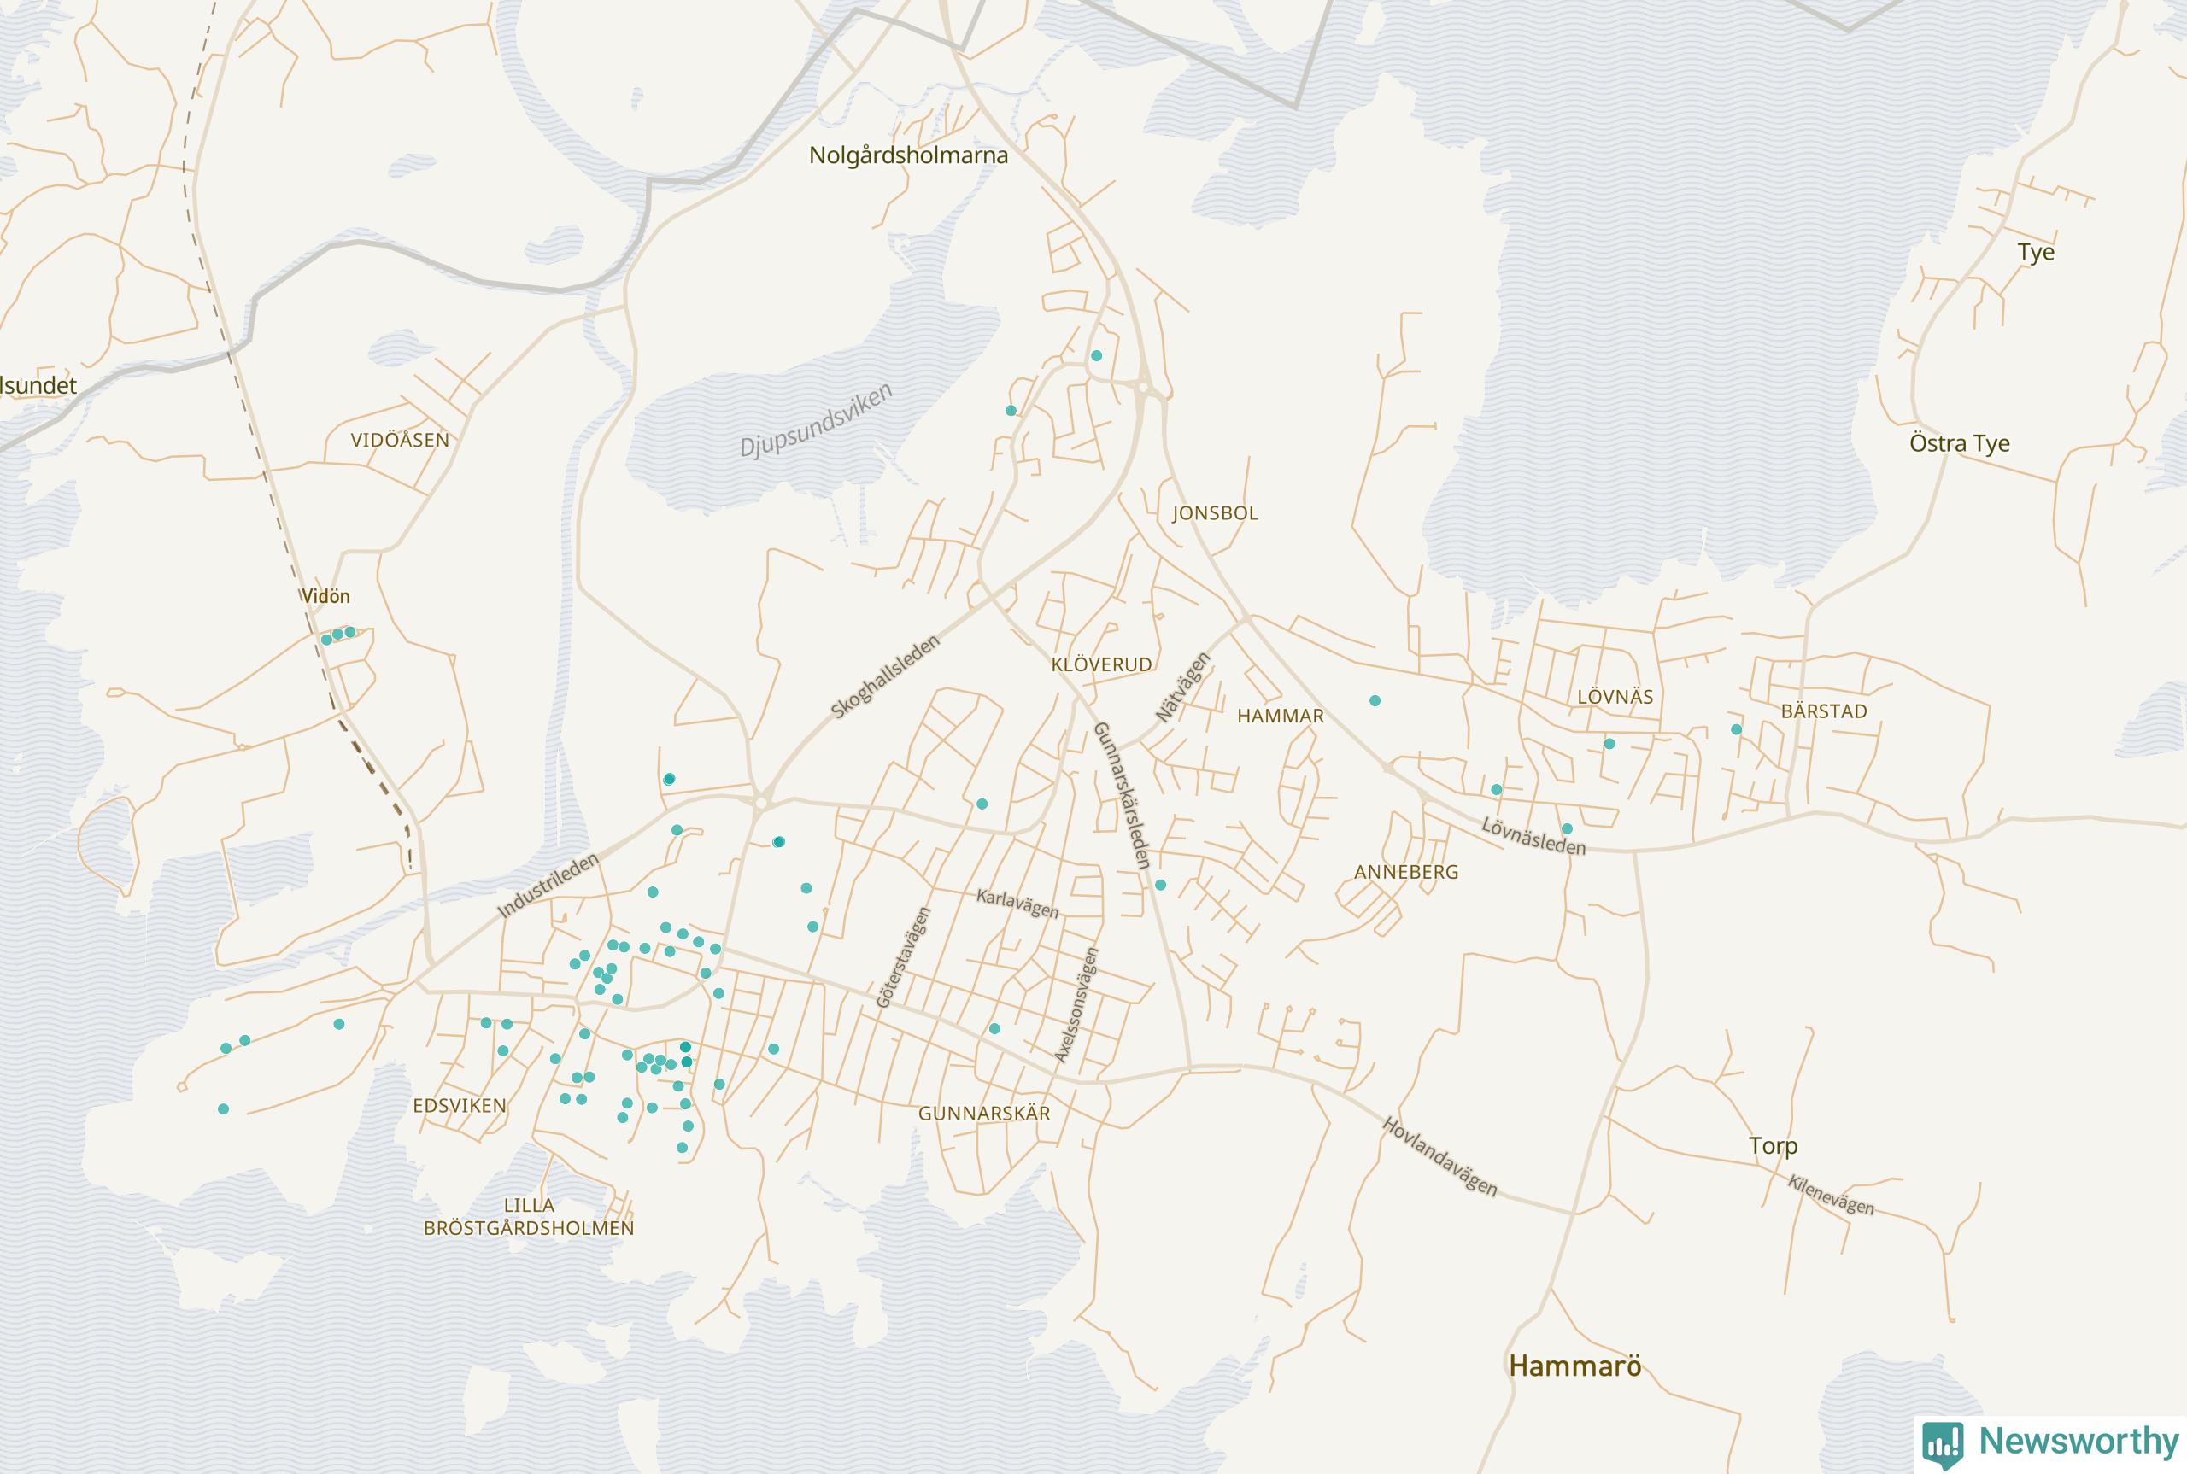Screen dimensions: 2187x1474
Task: Click the Hovlandavägen road label
Action: 1439,1156
